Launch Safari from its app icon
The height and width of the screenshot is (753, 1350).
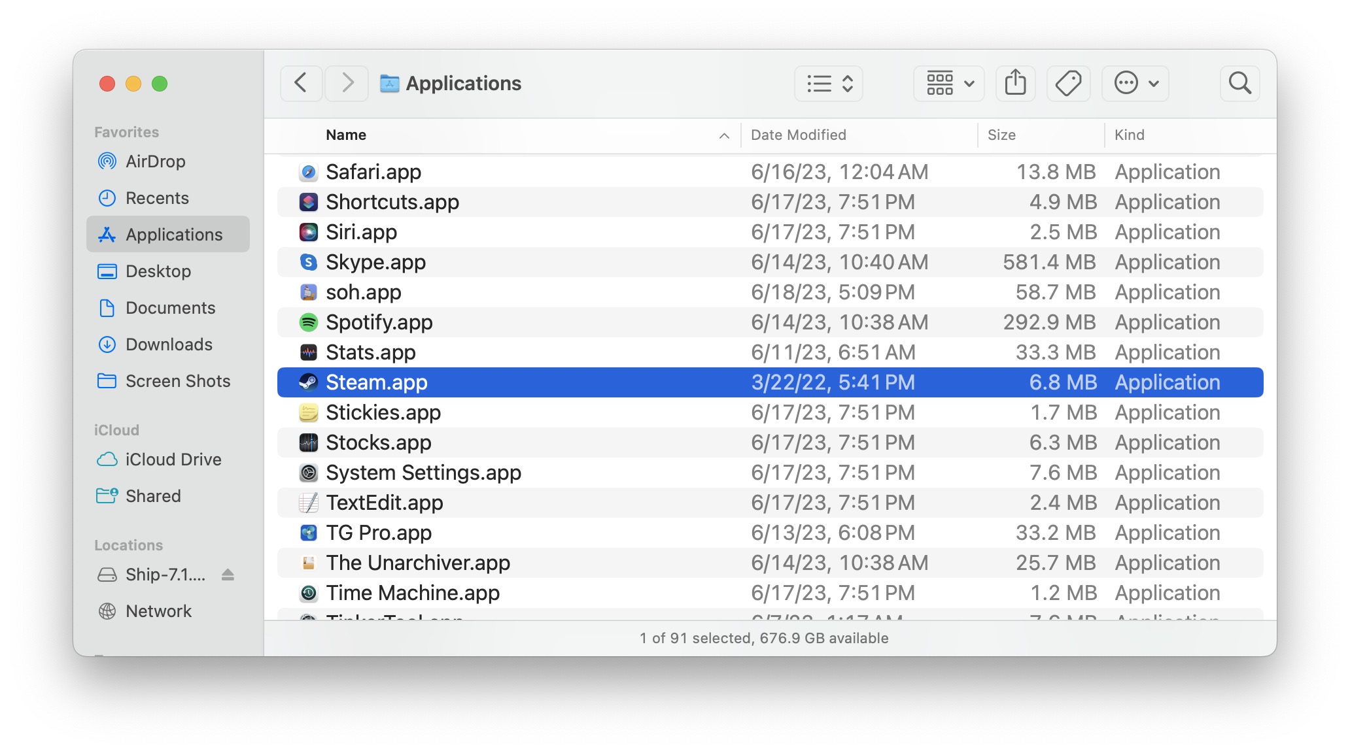[307, 171]
